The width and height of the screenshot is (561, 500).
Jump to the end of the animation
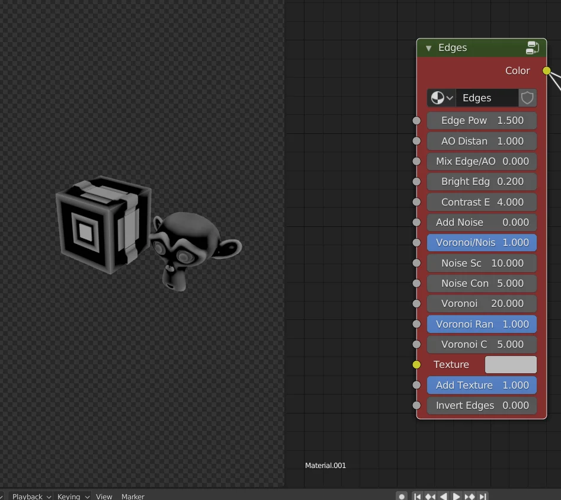pos(483,496)
